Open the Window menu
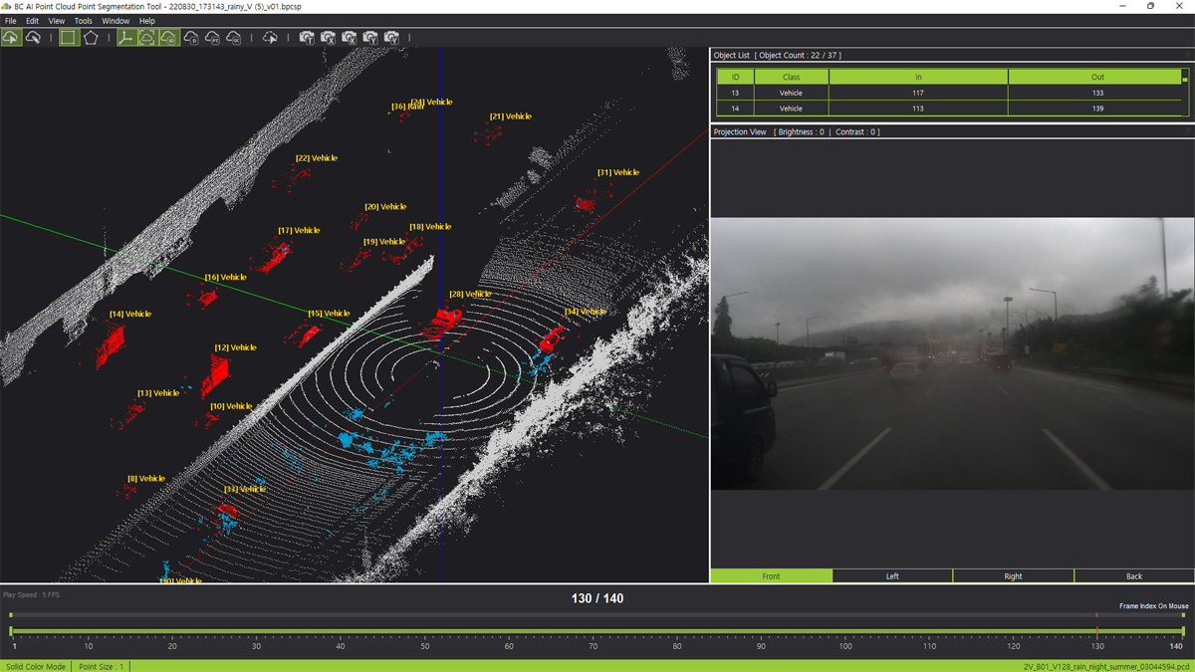The height and width of the screenshot is (672, 1195). (x=116, y=21)
